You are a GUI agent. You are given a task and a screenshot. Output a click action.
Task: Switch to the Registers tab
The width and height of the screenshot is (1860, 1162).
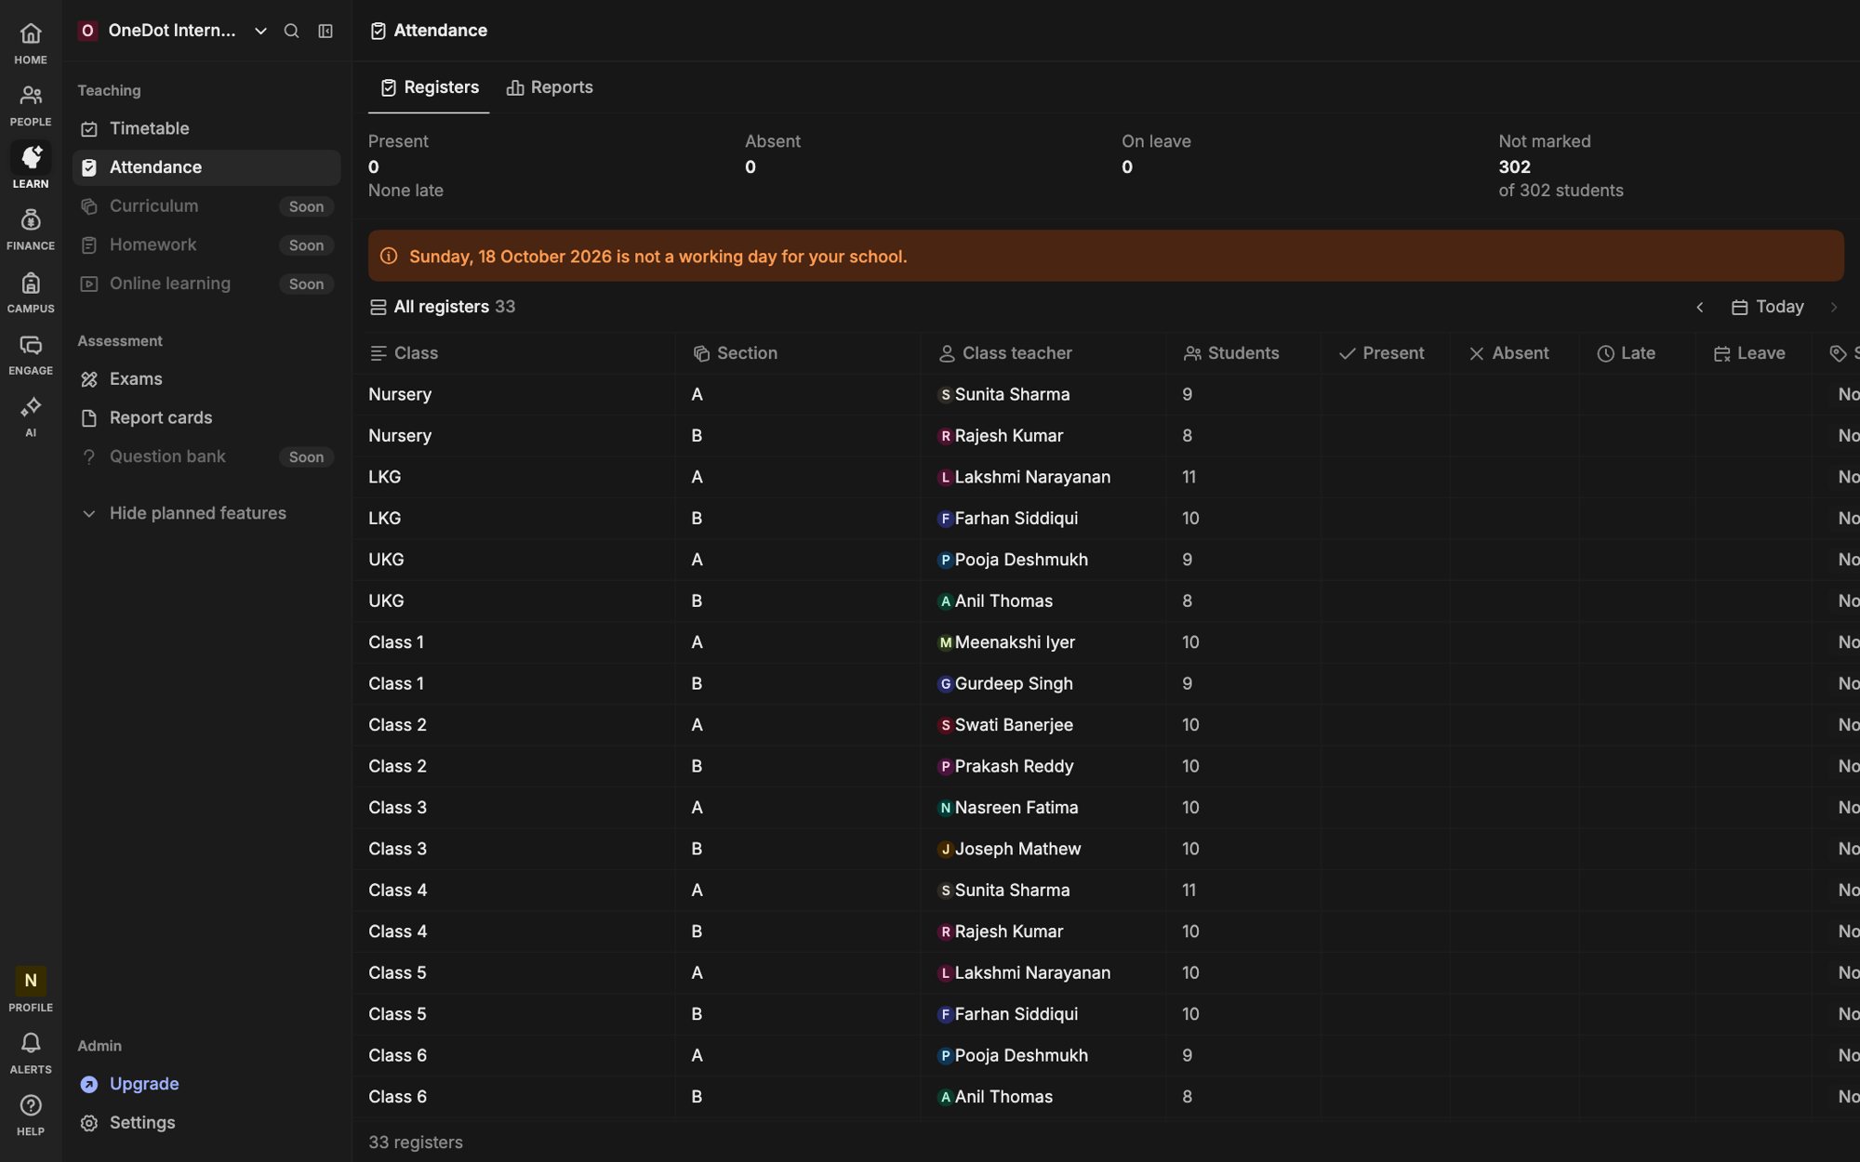click(x=429, y=87)
